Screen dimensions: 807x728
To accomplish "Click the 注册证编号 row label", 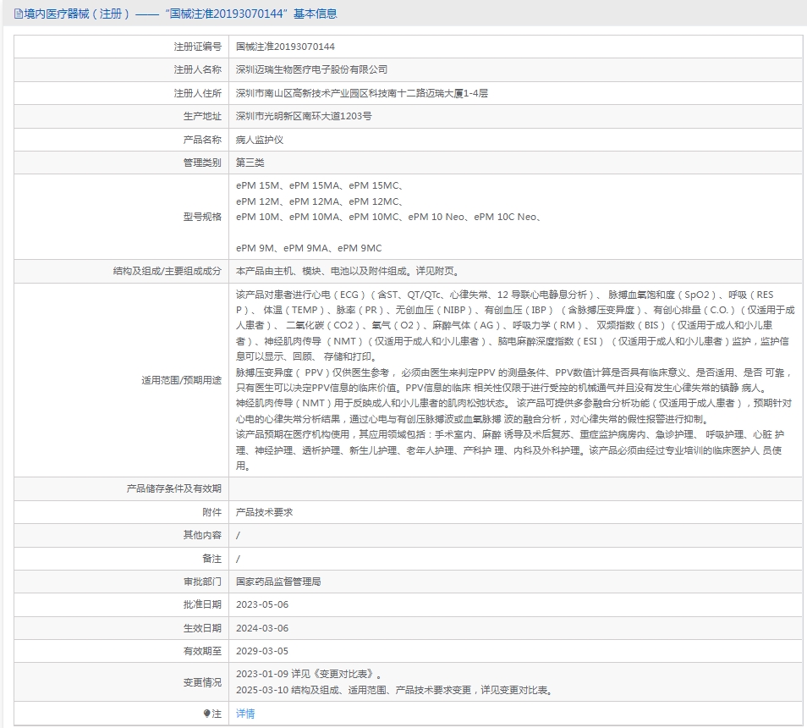I will click(x=198, y=47).
